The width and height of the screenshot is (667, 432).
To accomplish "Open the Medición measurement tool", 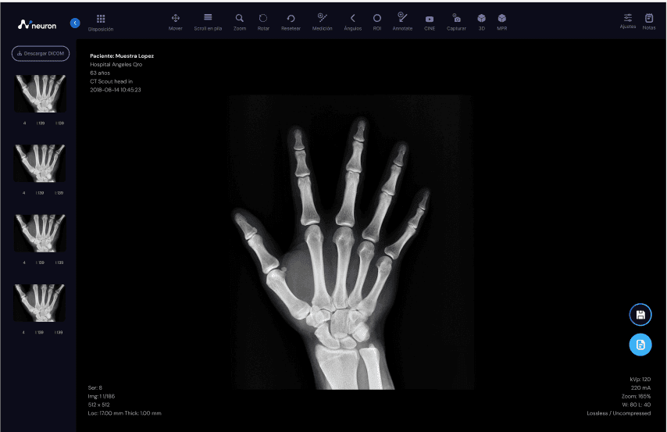I will point(323,18).
